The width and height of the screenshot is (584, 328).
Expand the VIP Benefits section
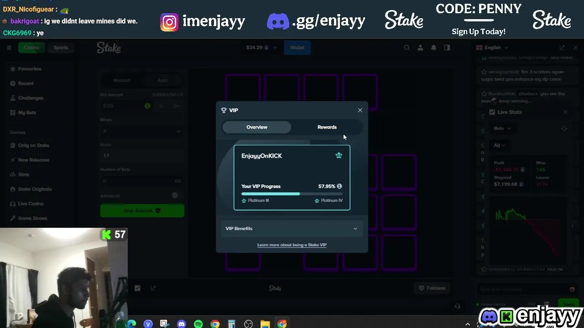(292, 228)
